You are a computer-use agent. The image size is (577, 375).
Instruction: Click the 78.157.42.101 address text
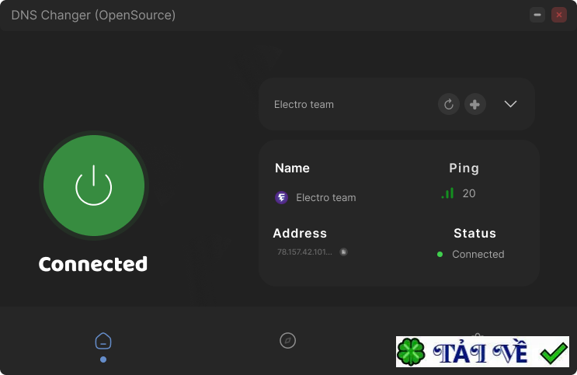pyautogui.click(x=305, y=252)
